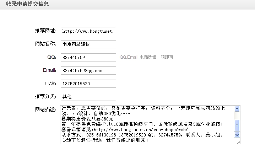Click the 网站描述 label

(46, 109)
